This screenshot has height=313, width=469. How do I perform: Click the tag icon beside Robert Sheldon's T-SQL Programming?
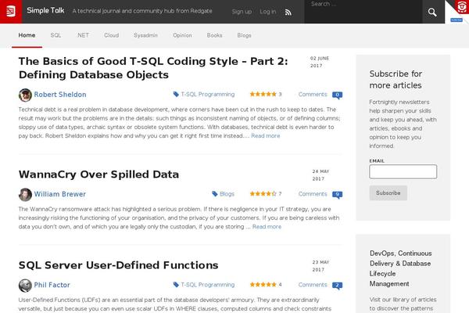176,95
